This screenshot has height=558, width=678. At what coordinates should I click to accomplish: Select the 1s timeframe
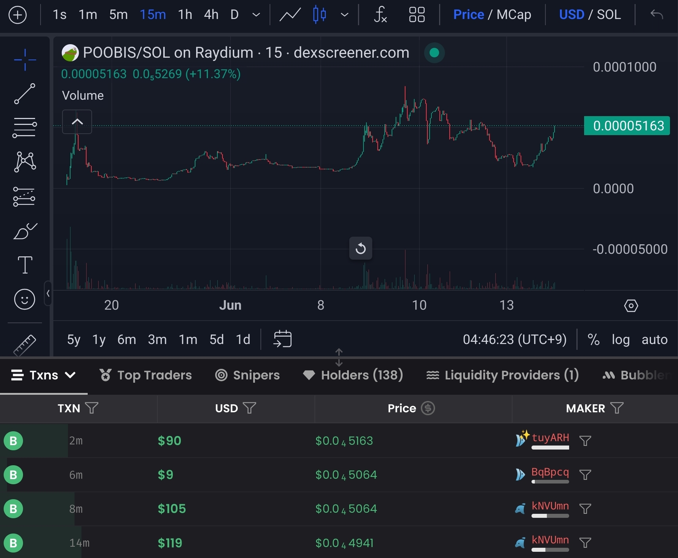point(60,15)
